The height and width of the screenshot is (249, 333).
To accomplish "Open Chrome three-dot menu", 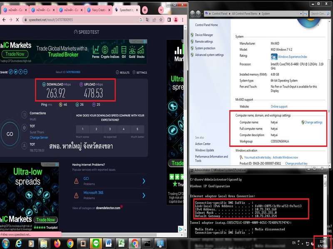I will coord(182,20).
